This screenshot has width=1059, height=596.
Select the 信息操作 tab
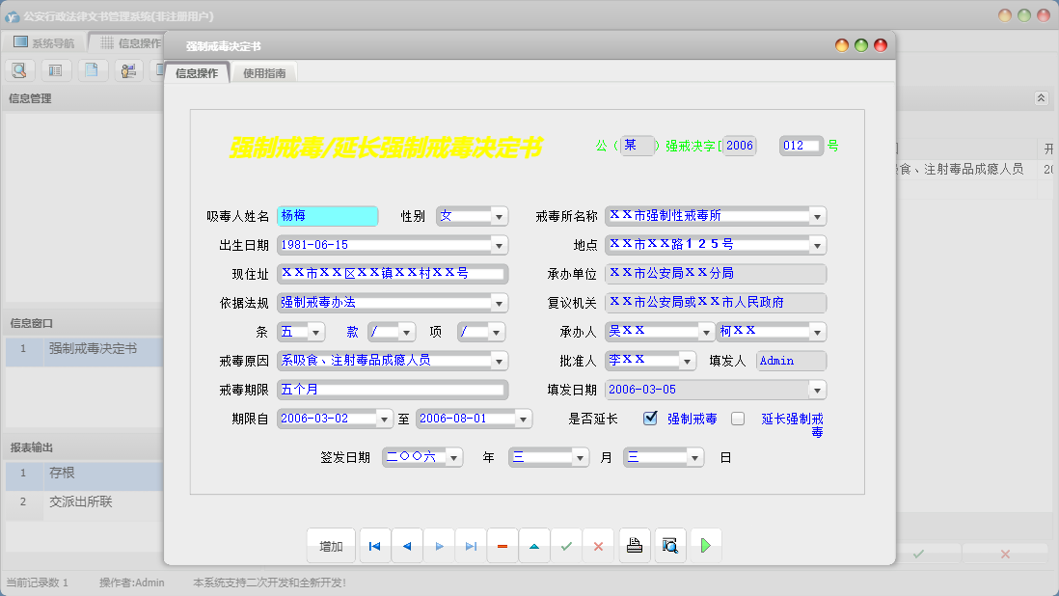pos(199,71)
